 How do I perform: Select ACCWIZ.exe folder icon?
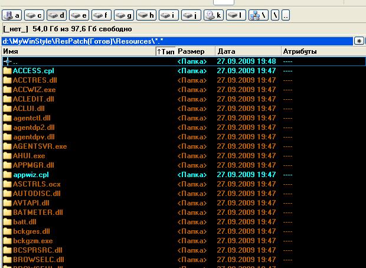(x=8, y=90)
